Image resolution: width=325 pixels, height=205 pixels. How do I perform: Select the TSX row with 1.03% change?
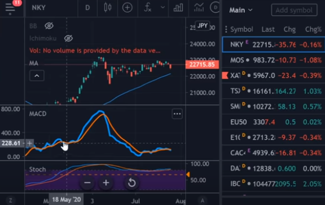pos(274,91)
